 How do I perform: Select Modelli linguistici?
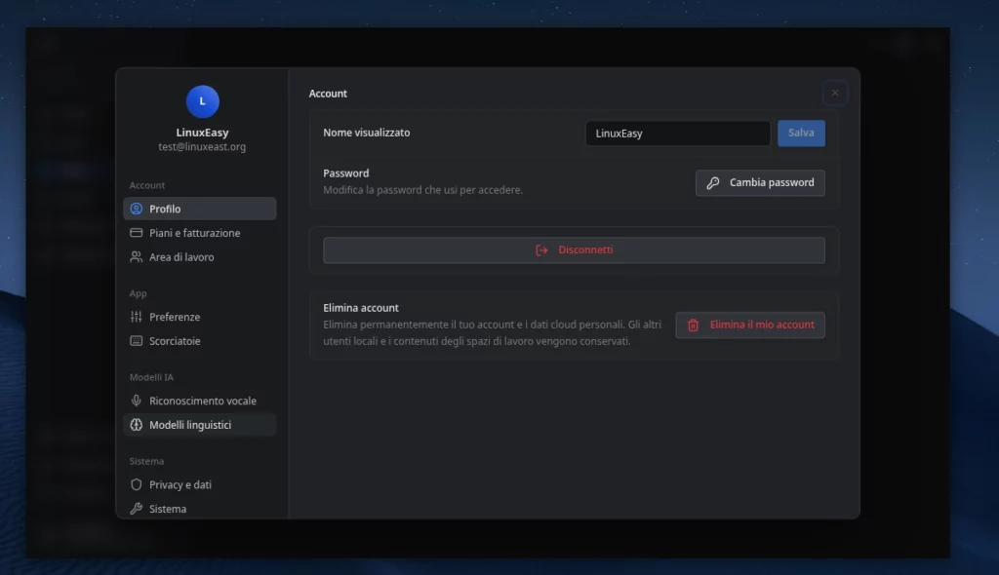199,425
